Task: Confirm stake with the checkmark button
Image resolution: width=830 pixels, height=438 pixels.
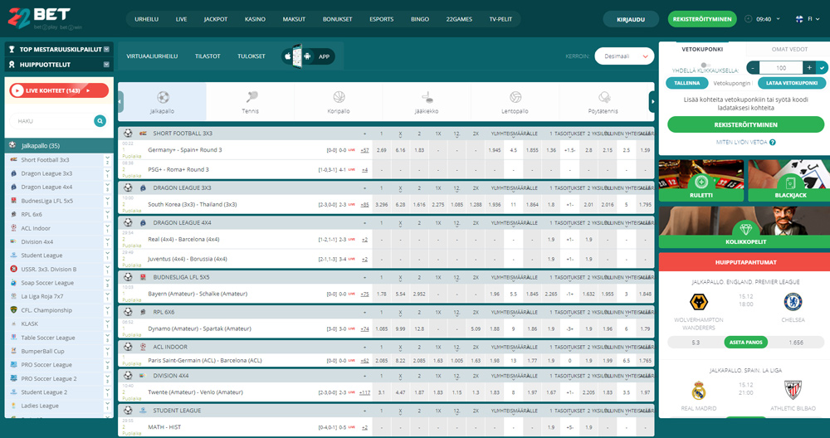Action: pos(822,67)
